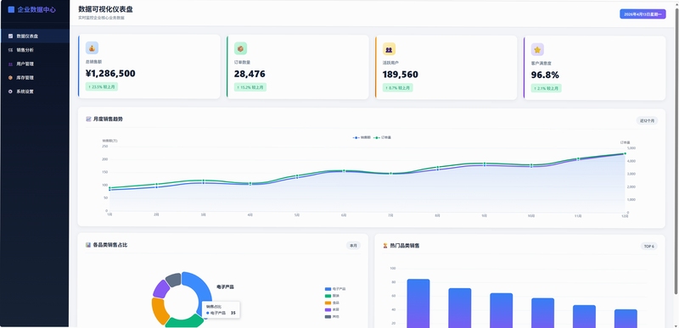Click the bold 电子产品 label beside the donut
The image size is (679, 328).
click(225, 287)
